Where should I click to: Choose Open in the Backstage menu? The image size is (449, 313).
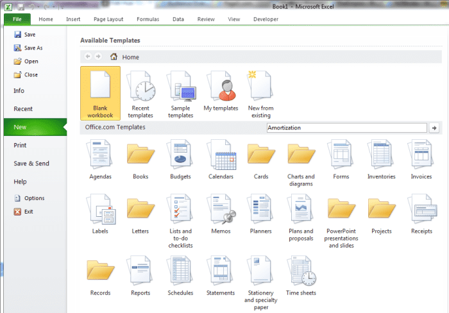click(26, 62)
